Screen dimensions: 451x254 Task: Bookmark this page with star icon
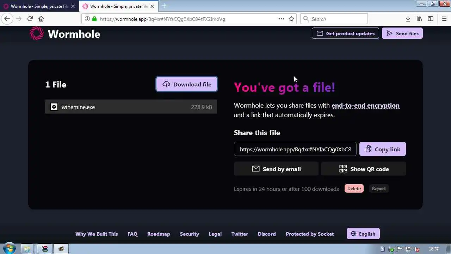(x=291, y=19)
